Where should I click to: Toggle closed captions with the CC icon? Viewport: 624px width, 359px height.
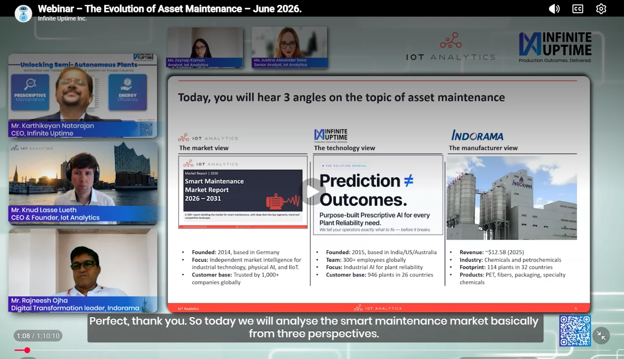pyautogui.click(x=578, y=9)
